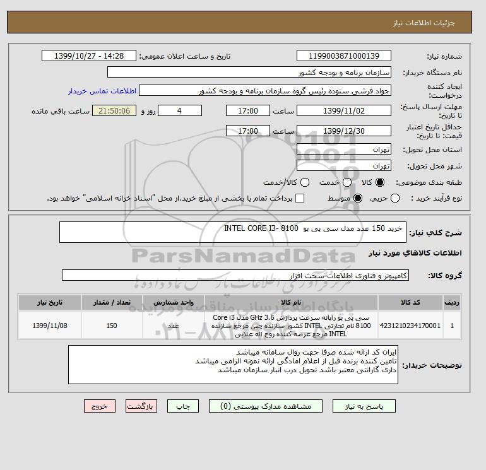The width and height of the screenshot is (486, 470).
Task: Click the price validity time 17:00 field
Action: pyautogui.click(x=248, y=131)
